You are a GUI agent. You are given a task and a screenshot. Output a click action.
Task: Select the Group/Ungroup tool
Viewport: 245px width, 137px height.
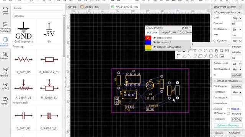[x=216, y=56]
